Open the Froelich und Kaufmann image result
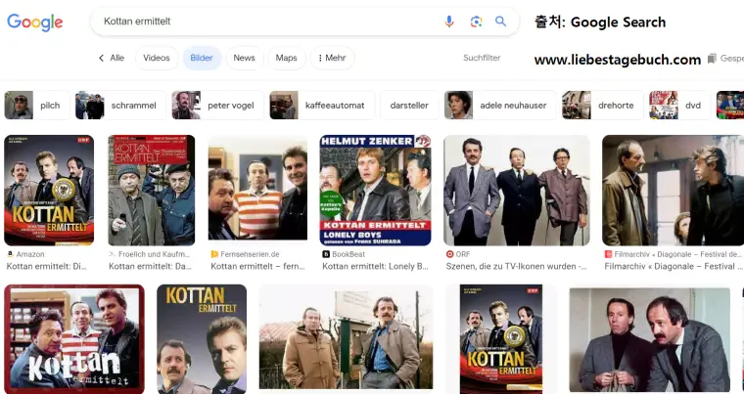 coord(152,190)
